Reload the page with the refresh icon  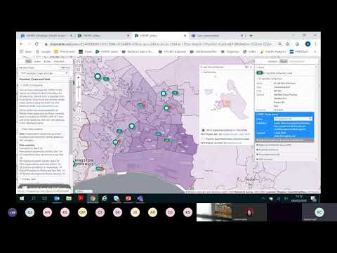tap(37, 44)
